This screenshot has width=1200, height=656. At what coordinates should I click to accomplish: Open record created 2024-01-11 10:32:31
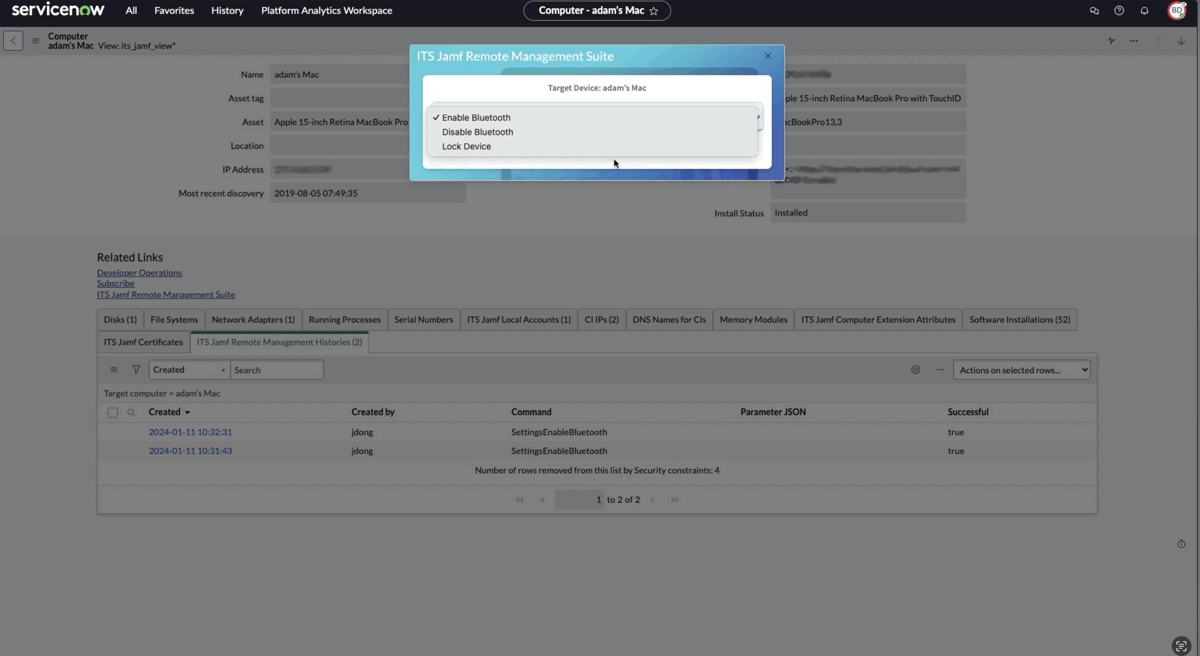pos(190,432)
